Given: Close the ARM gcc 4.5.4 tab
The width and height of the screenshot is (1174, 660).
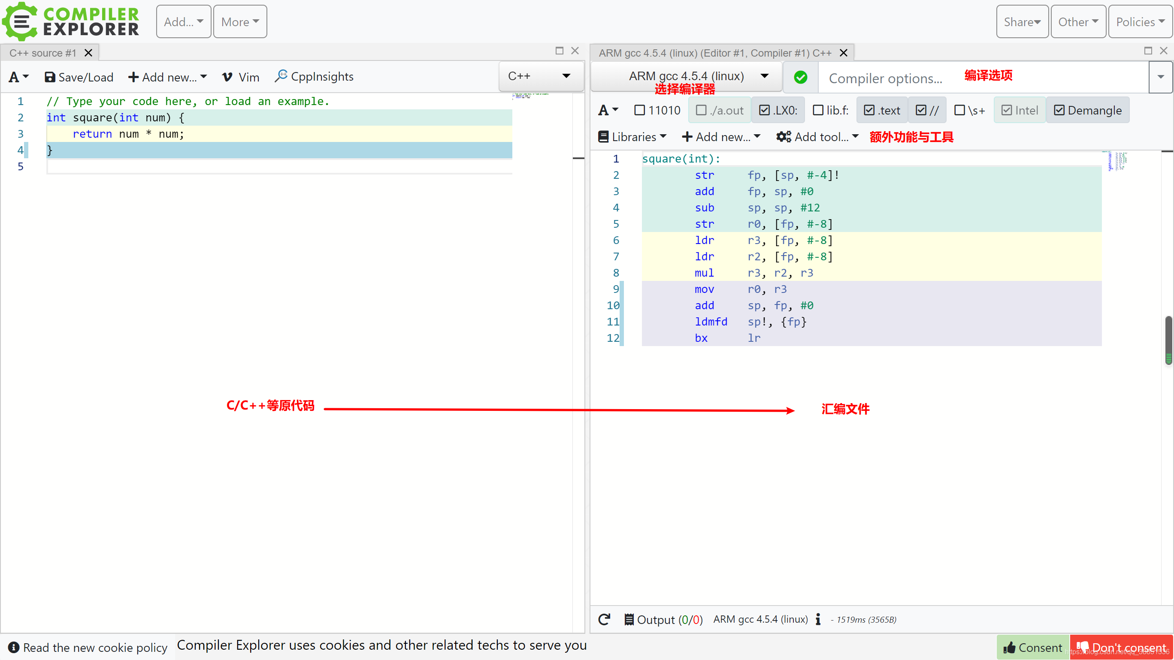Looking at the screenshot, I should [x=844, y=53].
